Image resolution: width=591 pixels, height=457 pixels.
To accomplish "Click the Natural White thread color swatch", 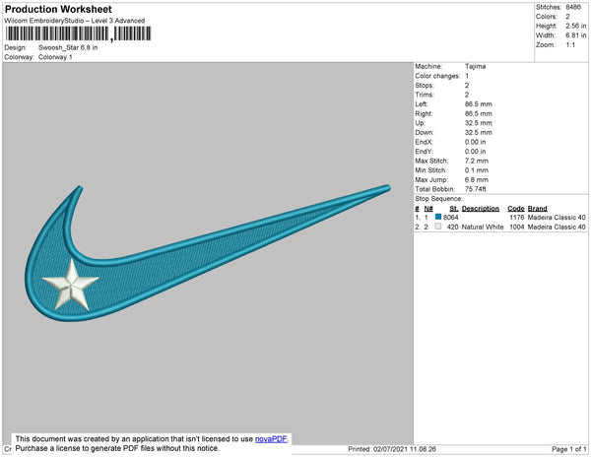I will tap(438, 227).
